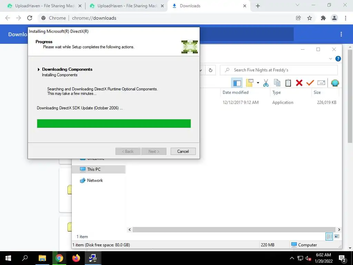The height and width of the screenshot is (265, 353).
Task: Close the first UploadHaven tab
Action: (80, 6)
